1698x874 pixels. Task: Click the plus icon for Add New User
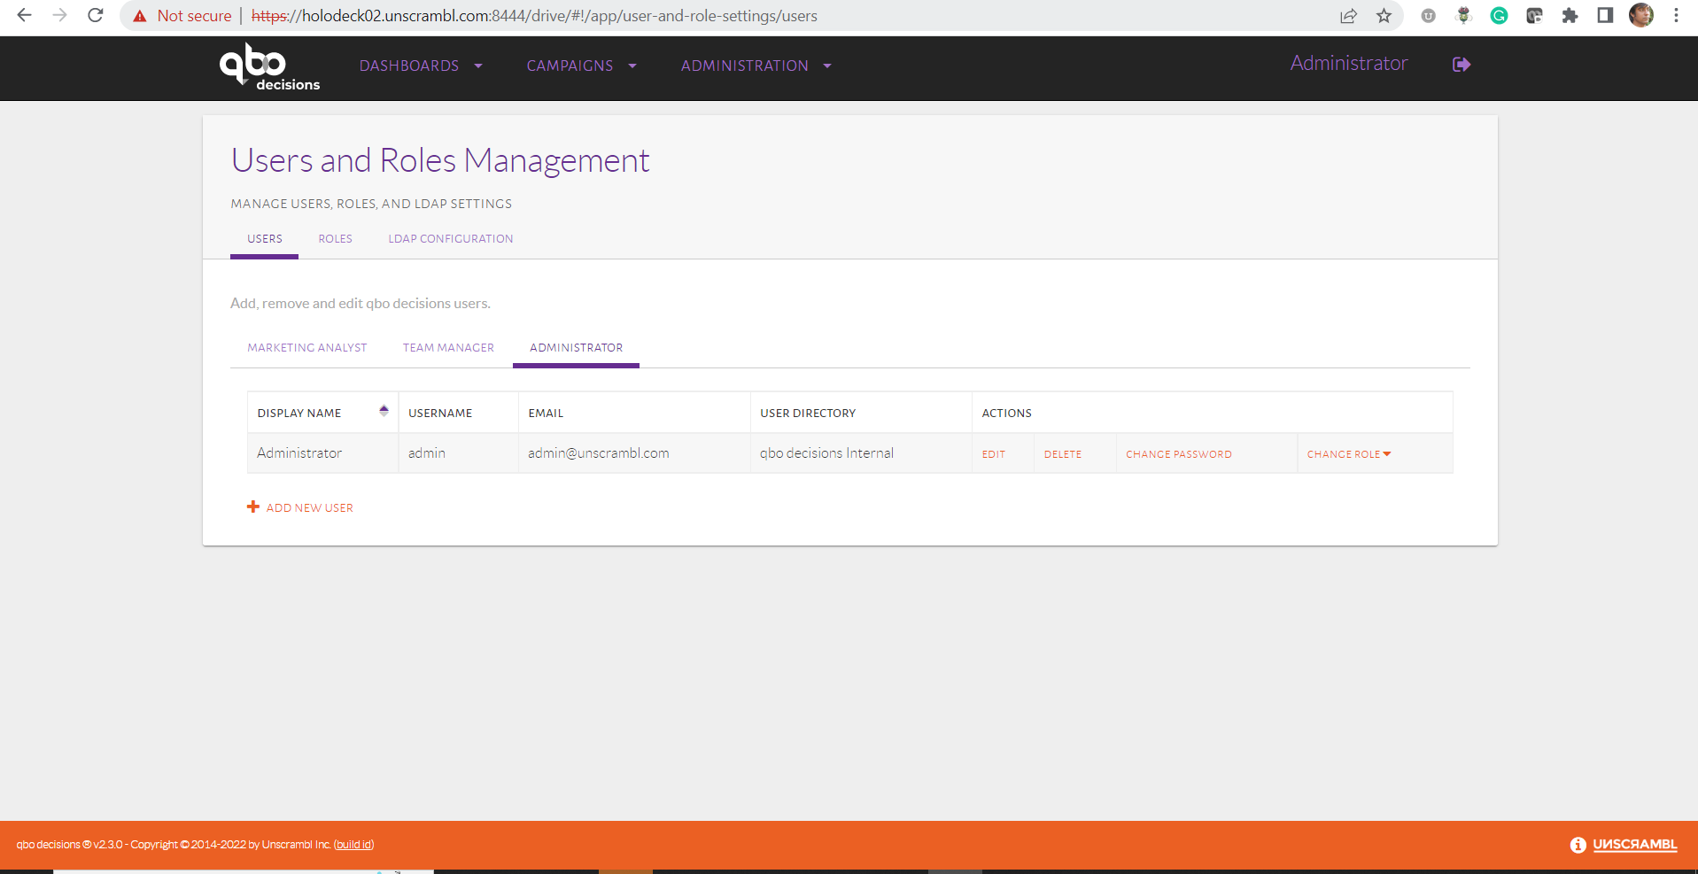click(253, 507)
